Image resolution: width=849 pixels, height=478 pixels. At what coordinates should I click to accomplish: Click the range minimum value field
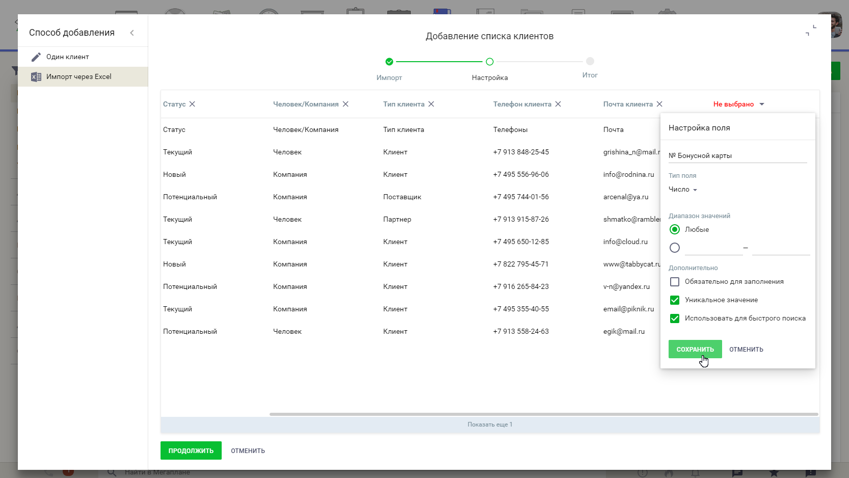pos(713,248)
